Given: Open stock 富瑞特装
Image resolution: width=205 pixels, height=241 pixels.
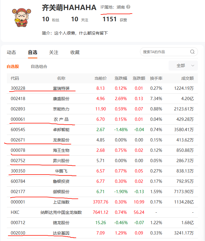Looking at the screenshot, I should point(61,88).
